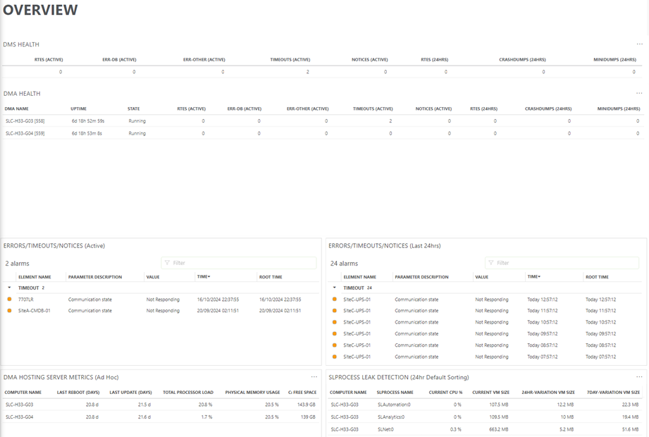Click the filter icon in Active alarms filter

[167, 263]
